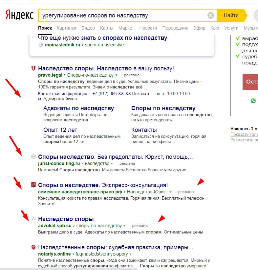
Task: Expand the dropdown arrow after faq/nasledstvennye-spory
Action: [130, 254]
